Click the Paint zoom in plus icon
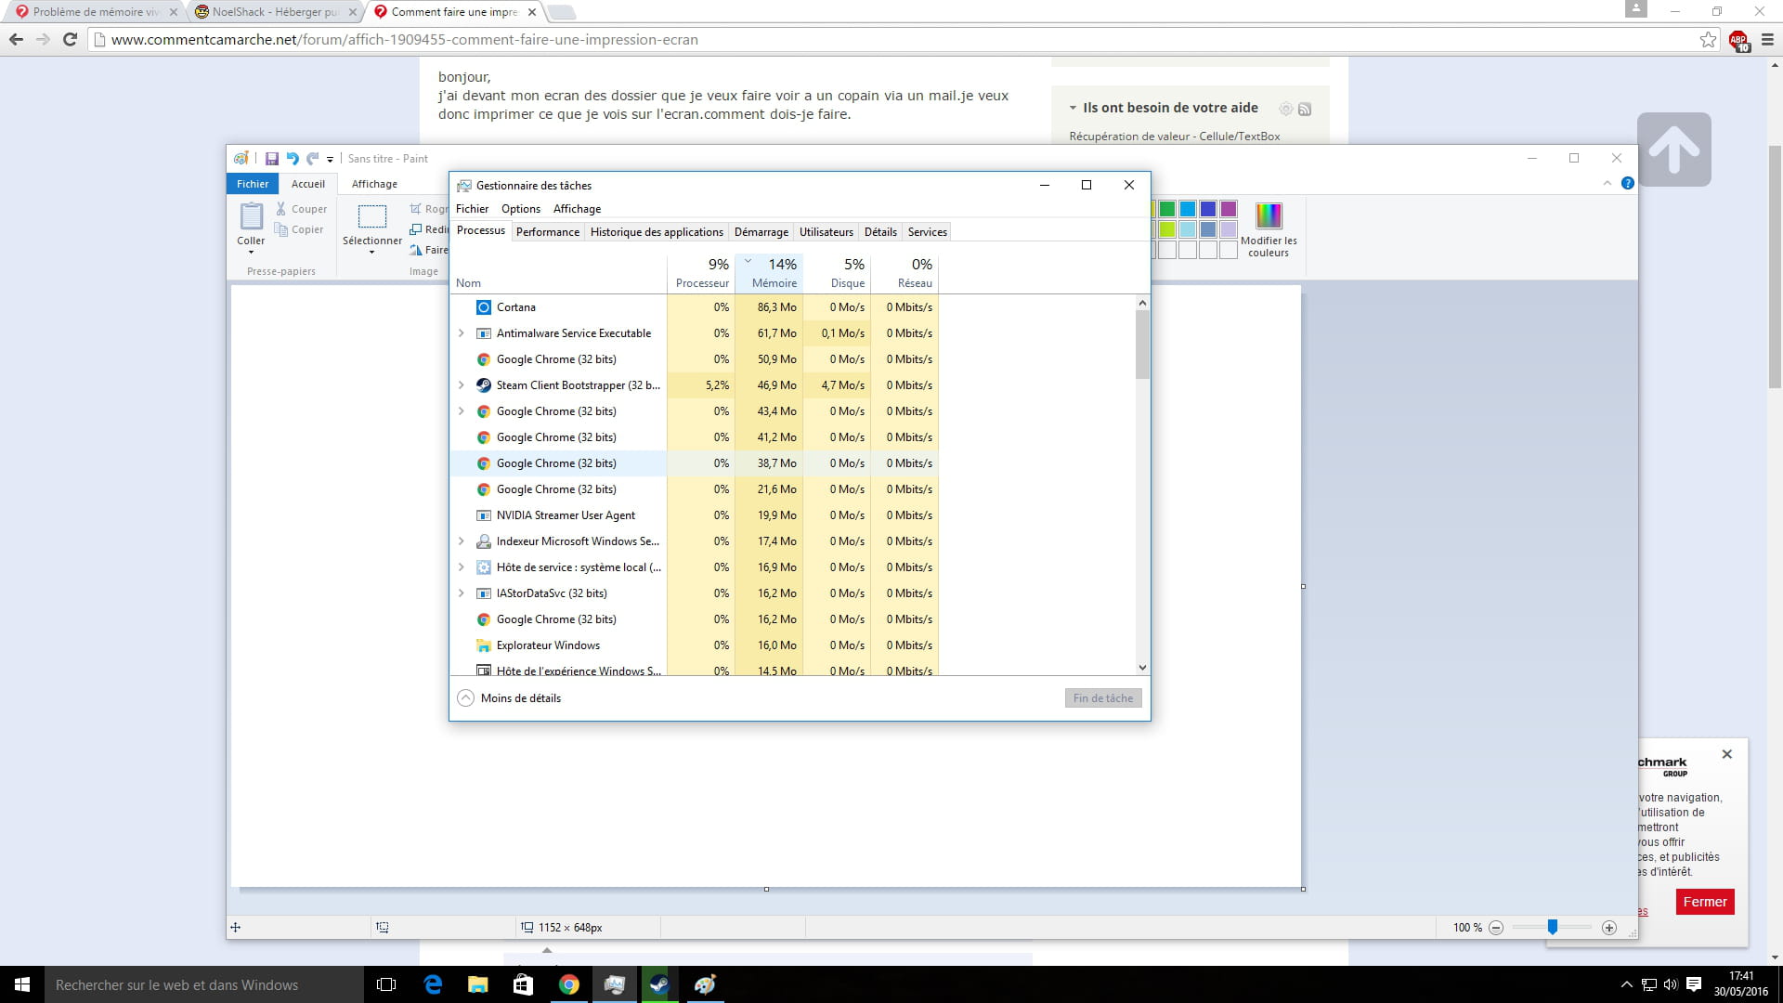The image size is (1783, 1003). (1609, 927)
